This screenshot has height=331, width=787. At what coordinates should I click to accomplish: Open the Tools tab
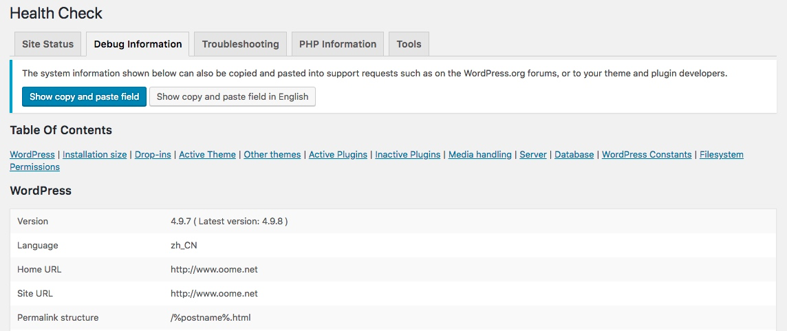coord(409,44)
